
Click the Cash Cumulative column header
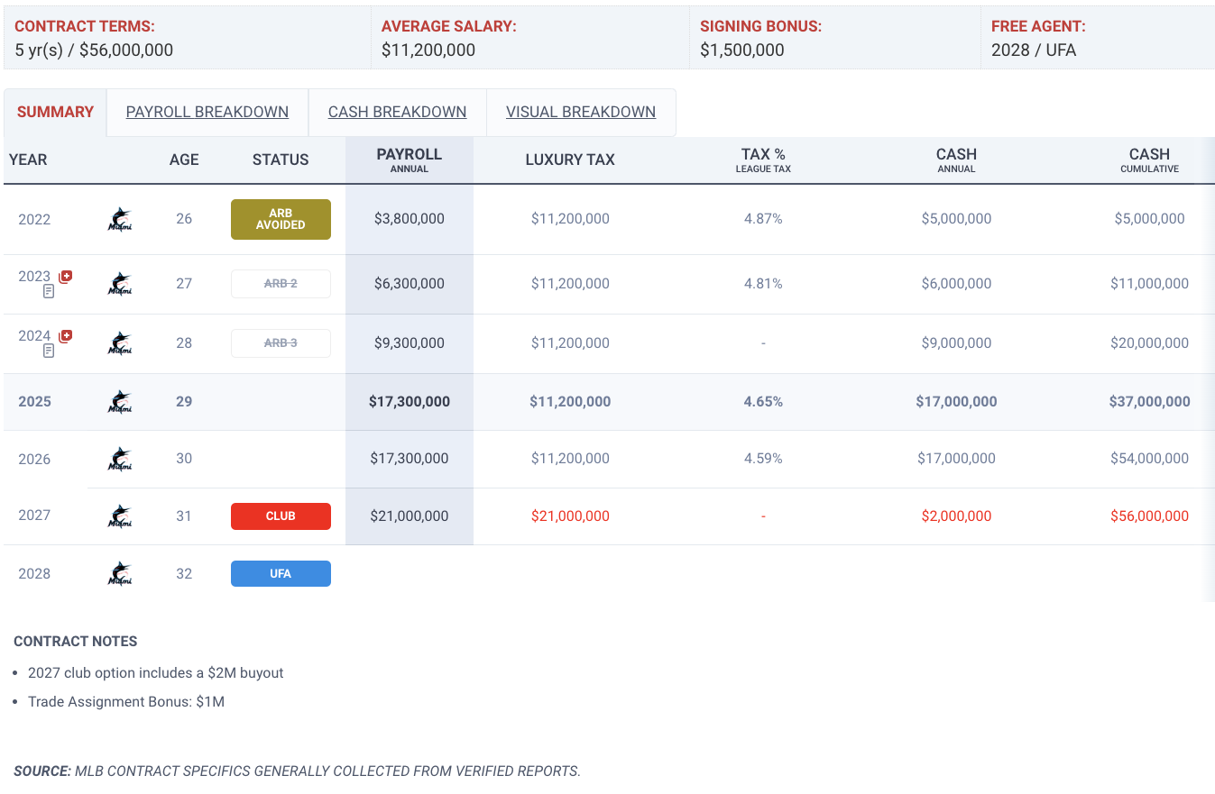[x=1149, y=160]
